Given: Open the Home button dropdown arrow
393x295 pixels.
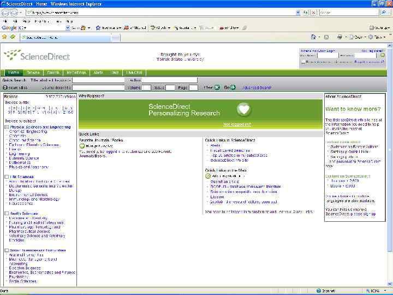Looking at the screenshot, I should click(x=319, y=37).
